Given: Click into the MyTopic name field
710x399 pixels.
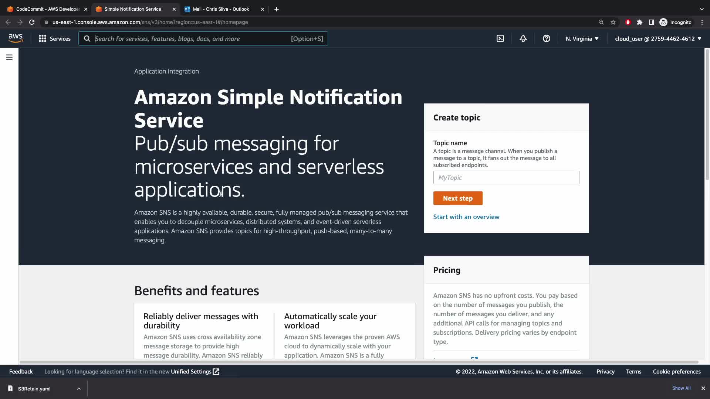Looking at the screenshot, I should coord(506,178).
